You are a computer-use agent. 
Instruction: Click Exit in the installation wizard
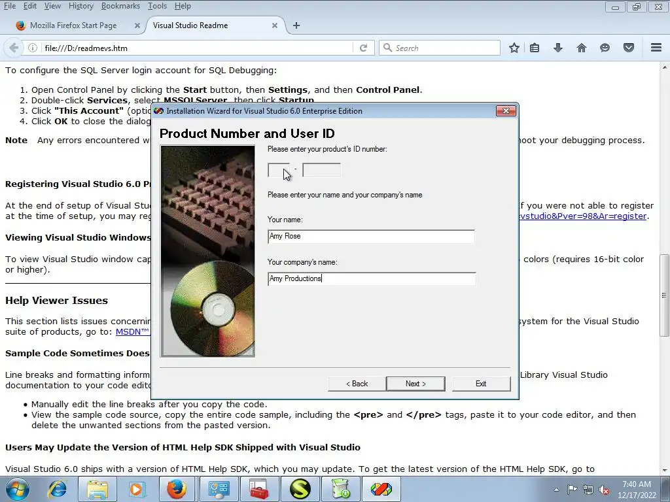(481, 383)
